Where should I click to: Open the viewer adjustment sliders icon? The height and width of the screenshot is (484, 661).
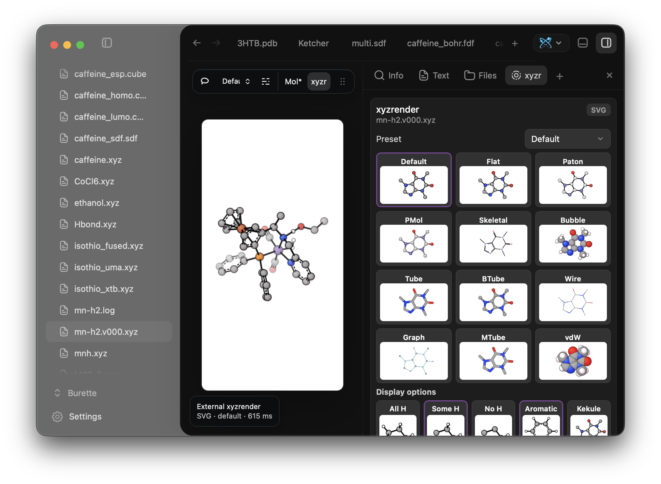[x=266, y=81]
